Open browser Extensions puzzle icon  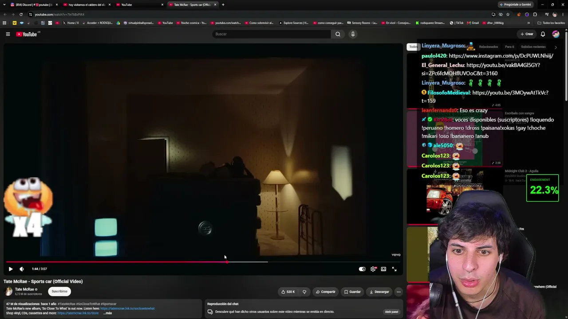coord(535,14)
